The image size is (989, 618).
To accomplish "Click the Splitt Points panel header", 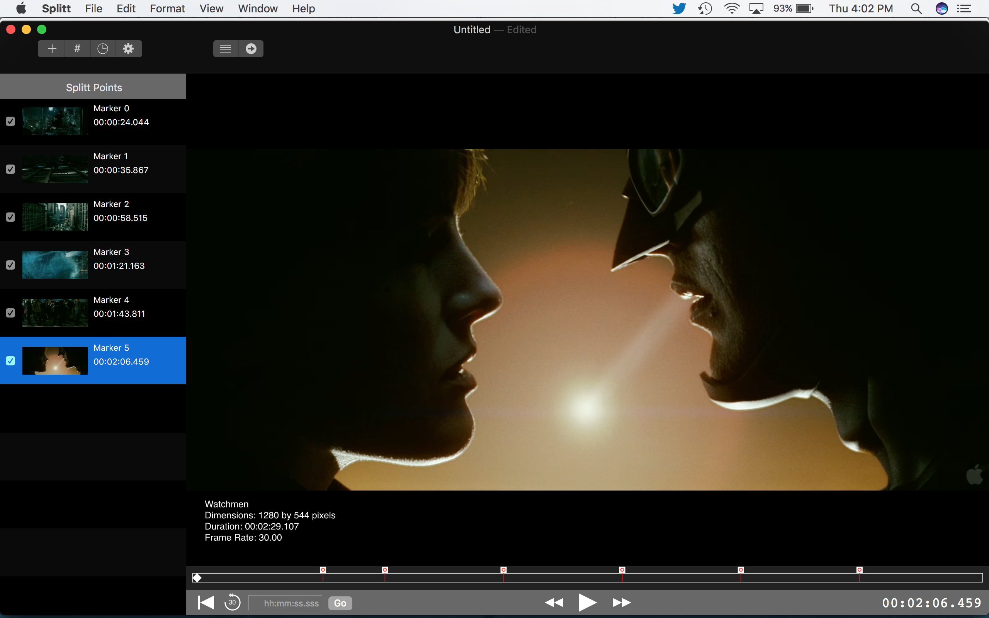I will tap(93, 87).
